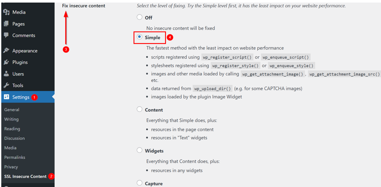Click 'Everything that Simple does, plus:' text
Image resolution: width=381 pixels, height=187 pixels.
point(181,120)
